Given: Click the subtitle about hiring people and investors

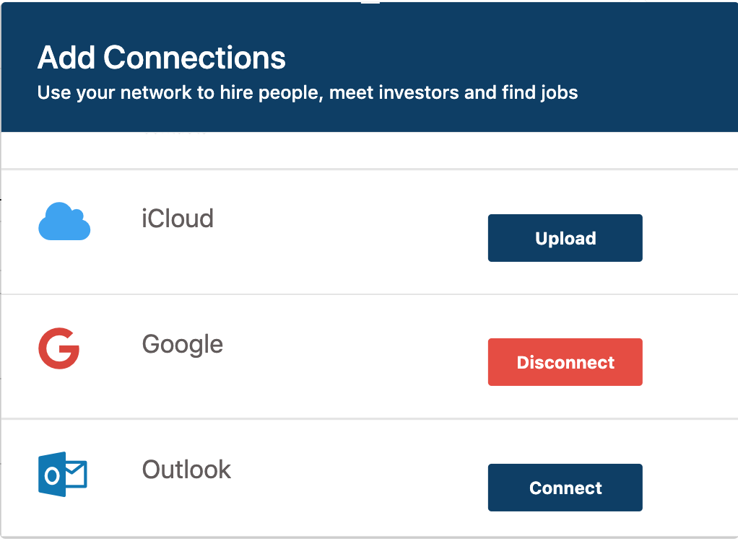Looking at the screenshot, I should (308, 92).
